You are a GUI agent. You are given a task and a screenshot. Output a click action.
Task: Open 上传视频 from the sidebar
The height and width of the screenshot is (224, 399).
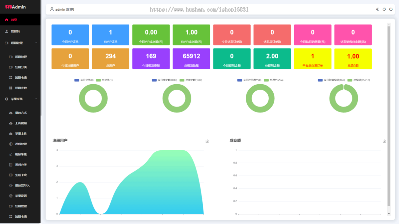click(21, 123)
